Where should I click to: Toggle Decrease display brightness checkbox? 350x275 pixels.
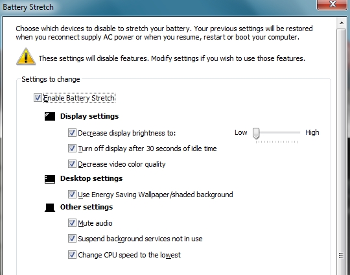(x=72, y=132)
